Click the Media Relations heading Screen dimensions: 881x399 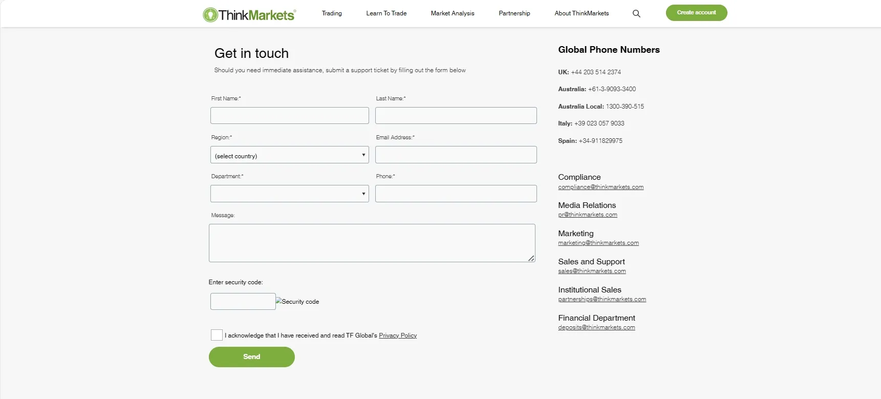pos(587,205)
